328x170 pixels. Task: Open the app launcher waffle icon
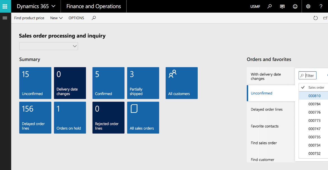(x=5, y=6)
